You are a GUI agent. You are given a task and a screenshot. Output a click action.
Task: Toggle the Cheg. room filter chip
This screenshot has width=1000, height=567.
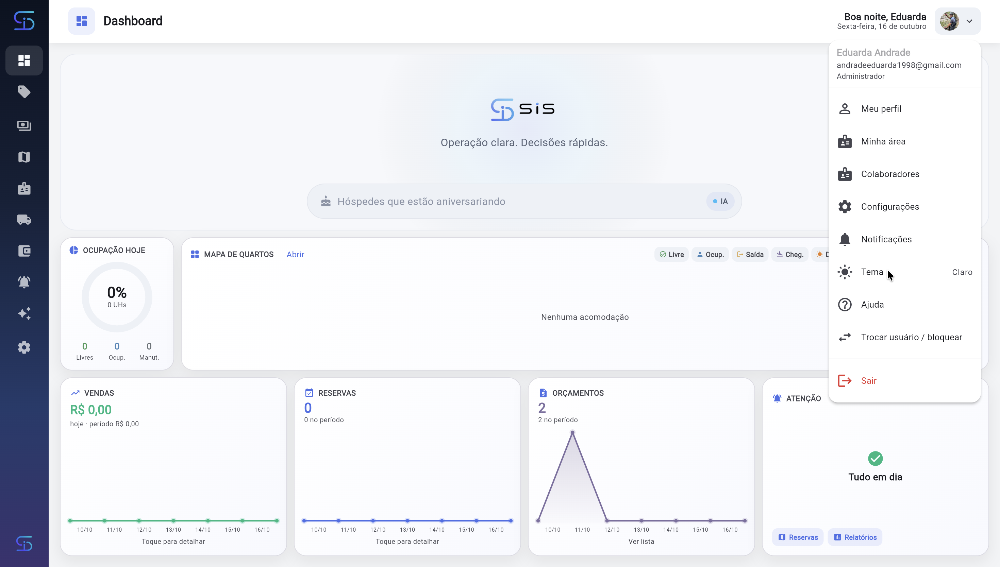click(x=790, y=255)
